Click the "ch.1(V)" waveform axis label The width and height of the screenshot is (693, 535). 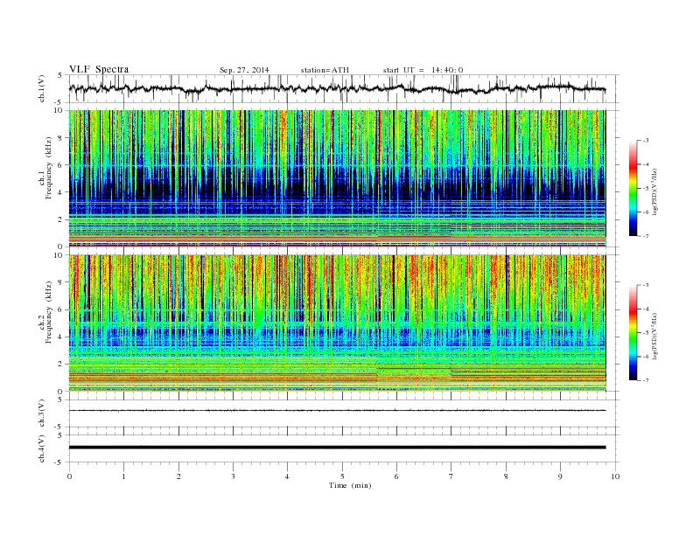point(42,88)
